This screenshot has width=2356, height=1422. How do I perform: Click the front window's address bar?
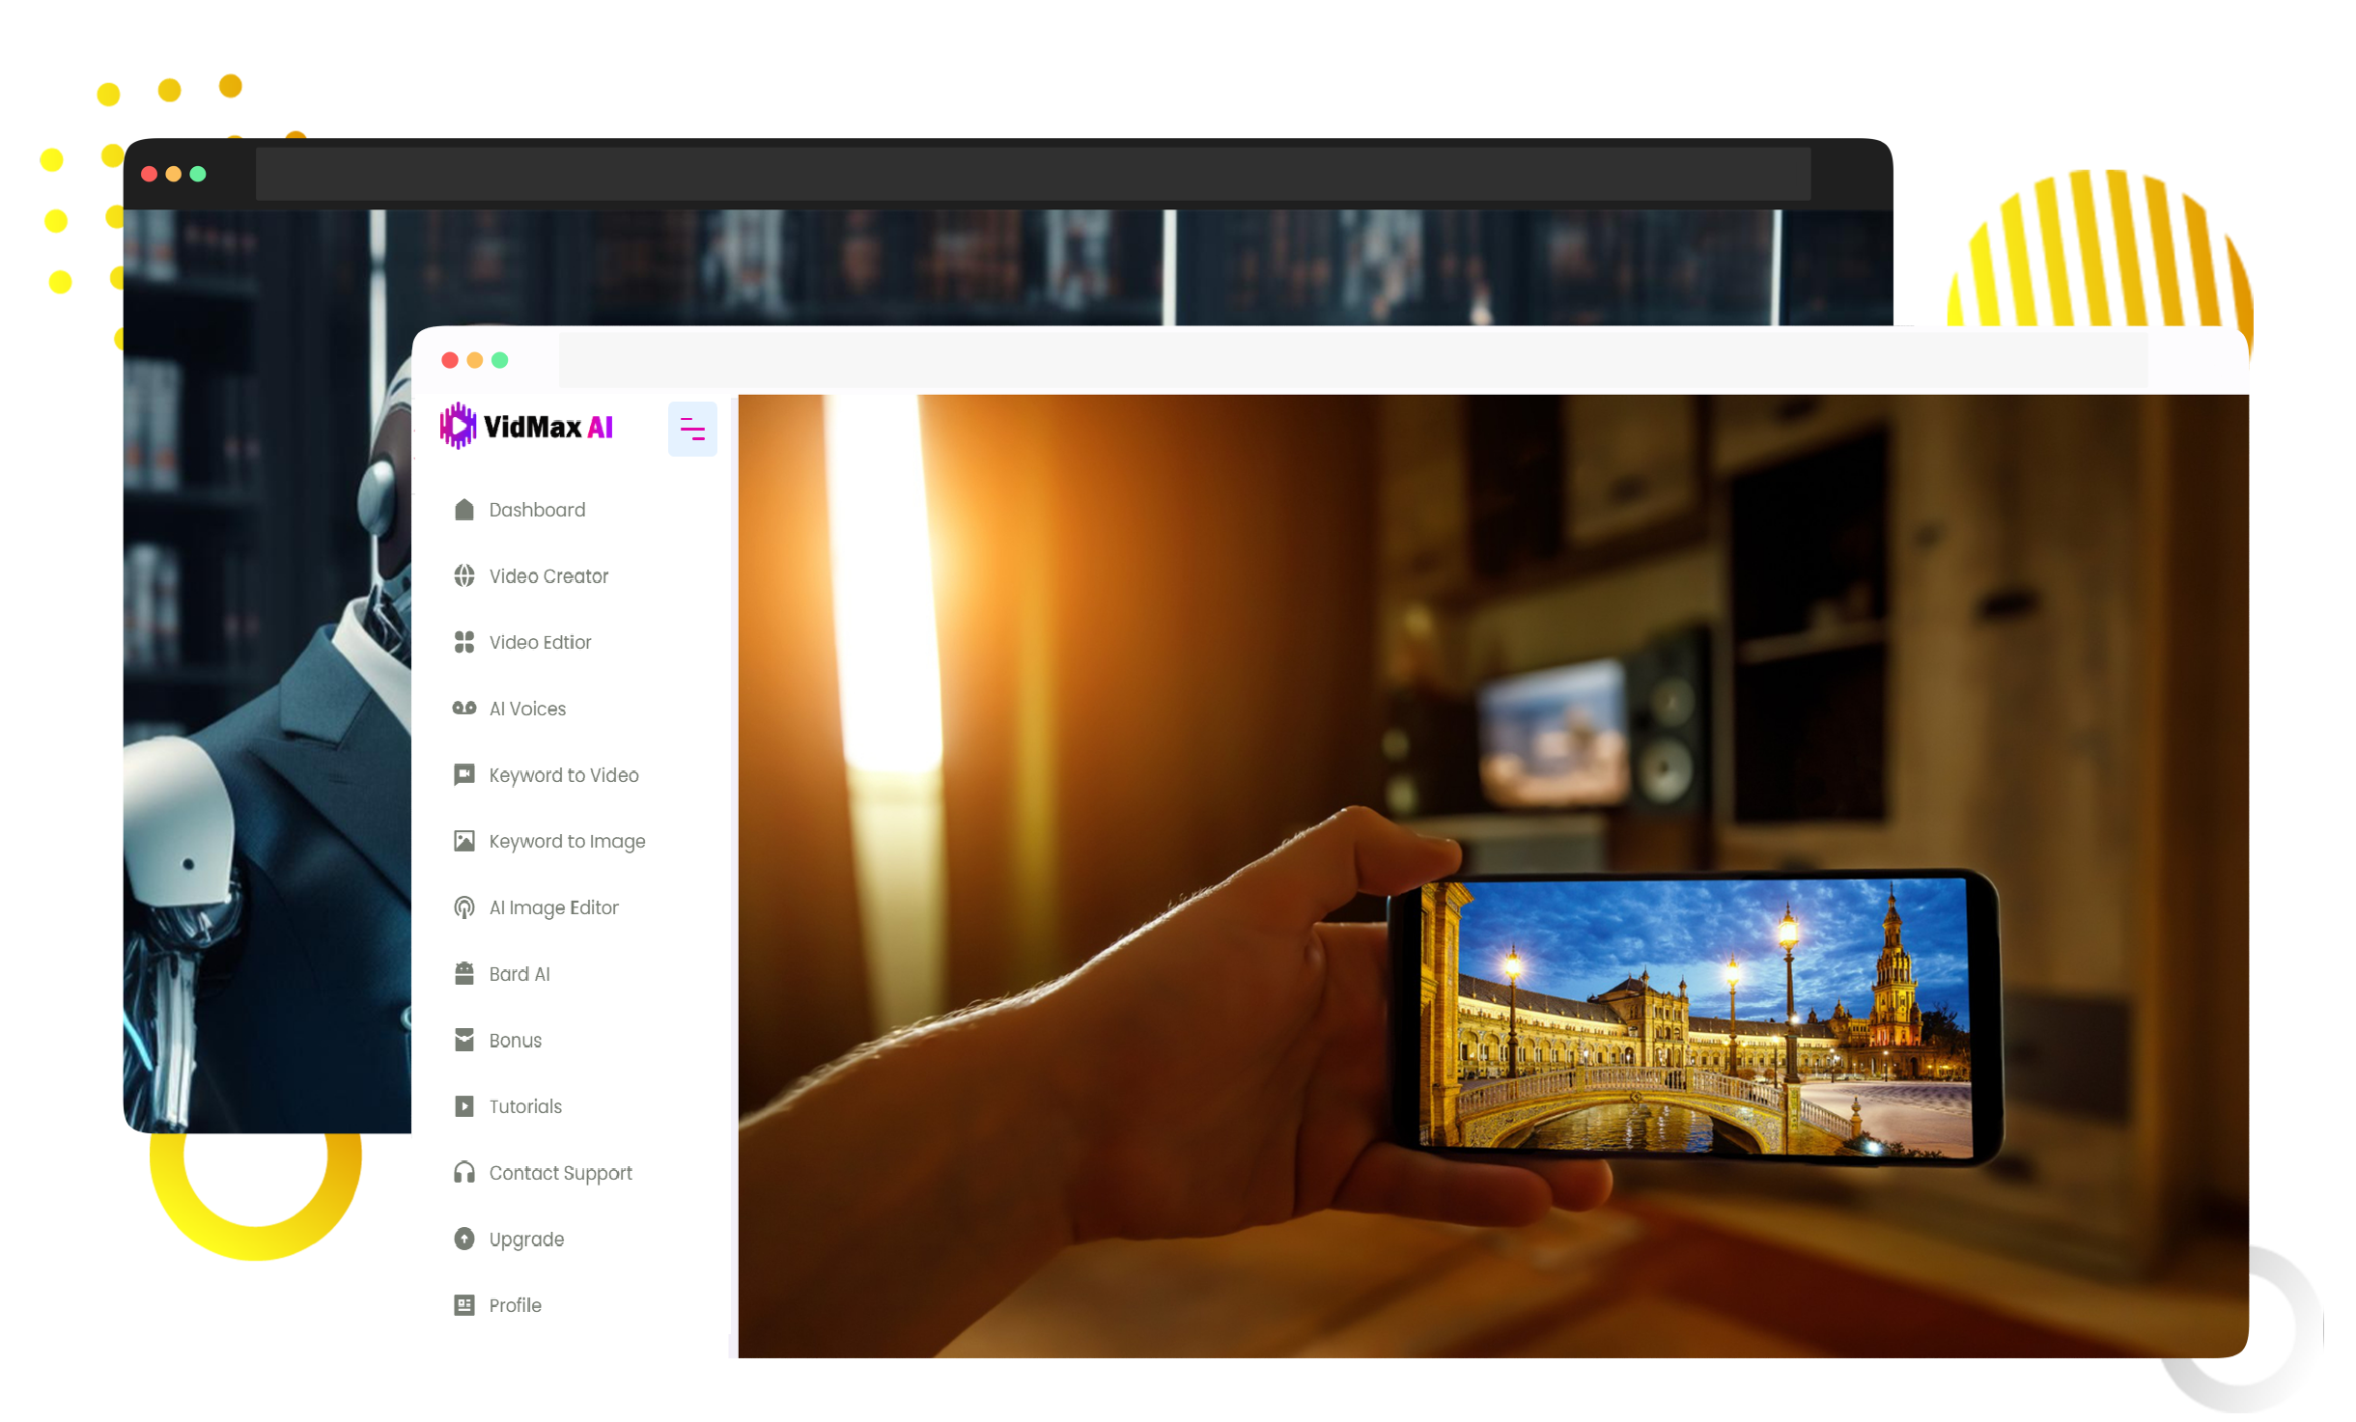[1352, 360]
